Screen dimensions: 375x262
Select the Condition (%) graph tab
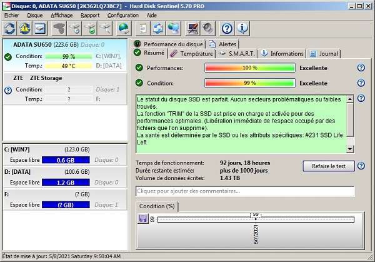[157, 206]
